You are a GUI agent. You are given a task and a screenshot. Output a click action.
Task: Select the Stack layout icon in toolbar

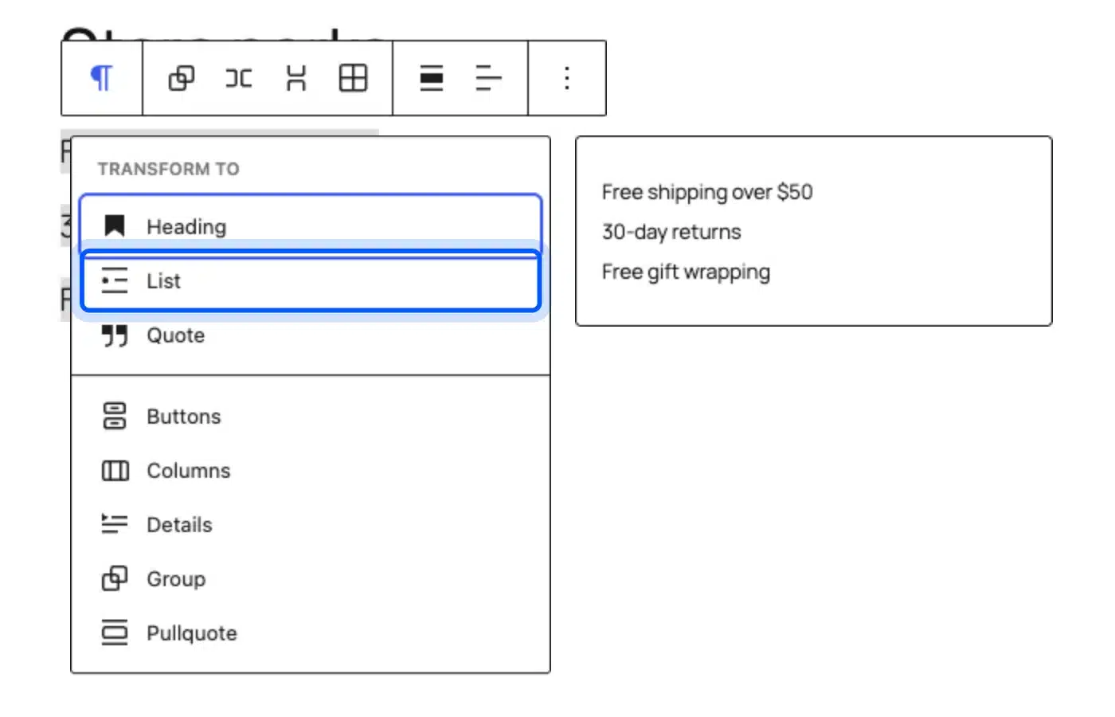point(296,78)
